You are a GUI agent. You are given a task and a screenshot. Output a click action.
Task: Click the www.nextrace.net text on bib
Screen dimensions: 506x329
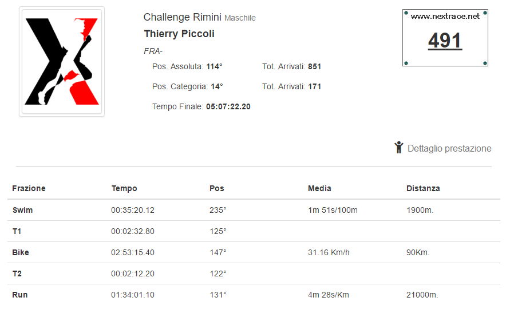[x=445, y=17]
